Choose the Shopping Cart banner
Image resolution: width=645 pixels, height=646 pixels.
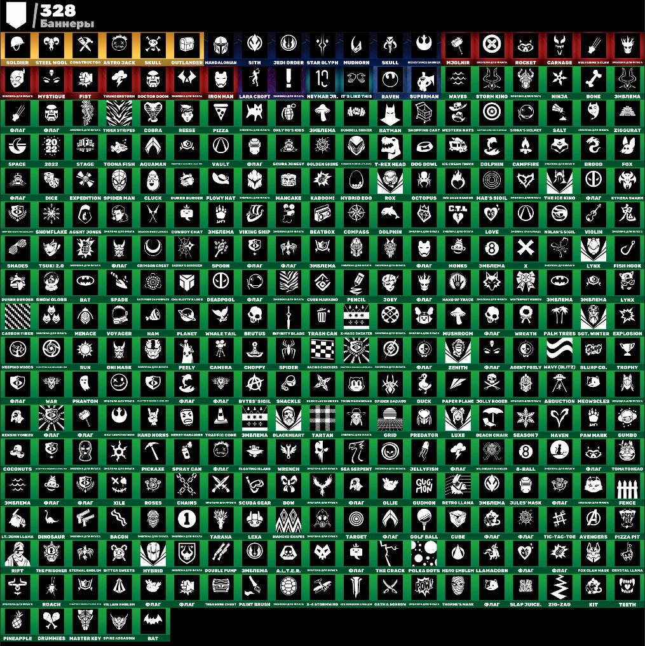424,113
